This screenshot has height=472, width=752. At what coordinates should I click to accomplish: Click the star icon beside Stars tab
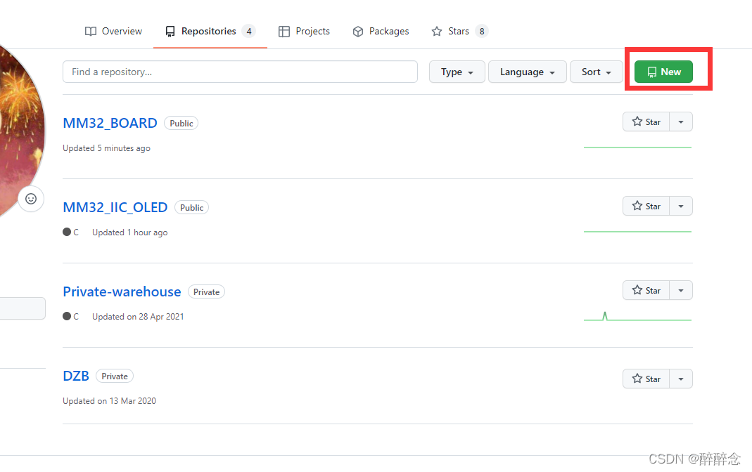click(x=436, y=31)
